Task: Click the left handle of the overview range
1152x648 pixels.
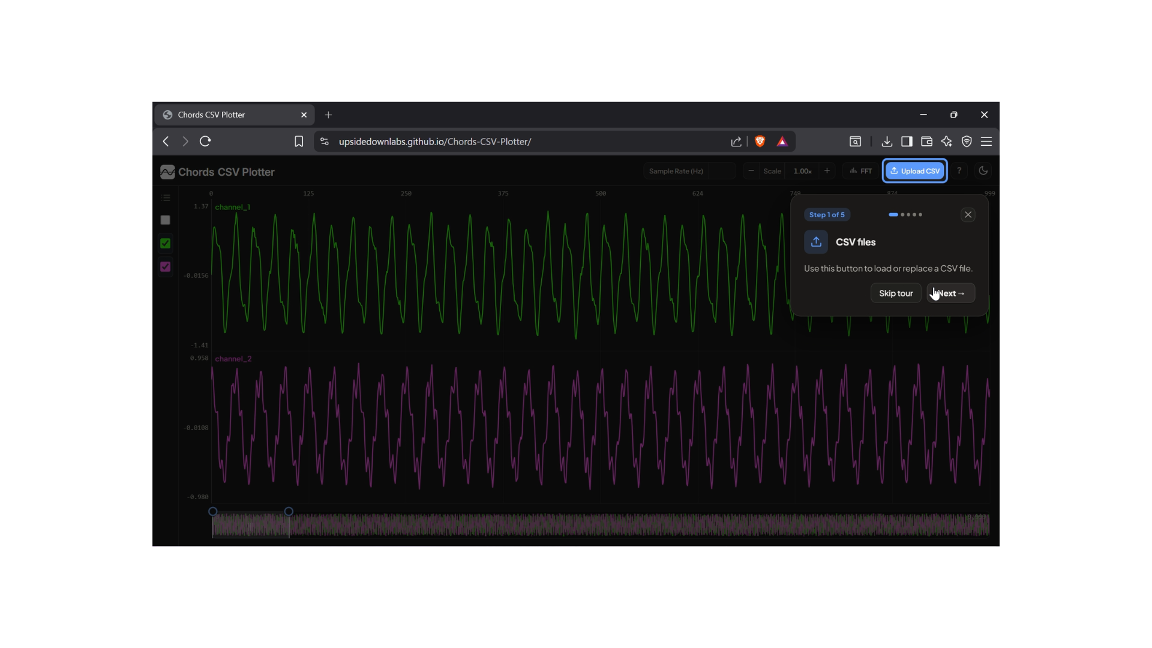Action: pos(213,512)
